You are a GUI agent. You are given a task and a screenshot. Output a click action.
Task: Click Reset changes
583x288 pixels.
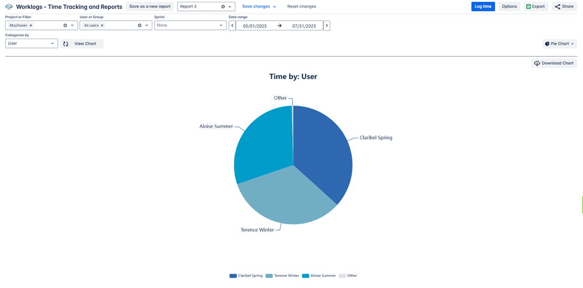point(302,6)
